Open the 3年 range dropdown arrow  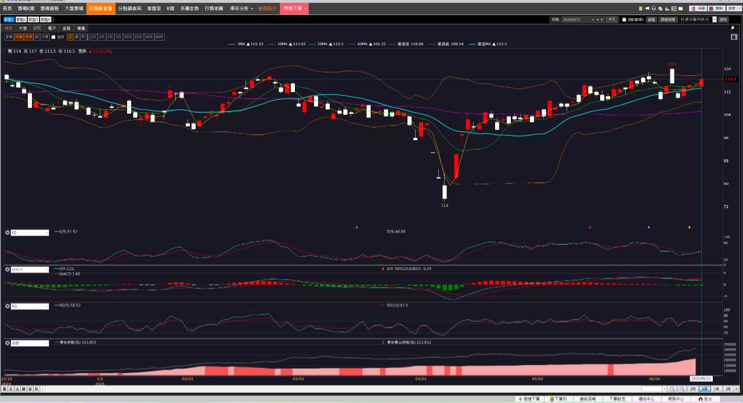click(x=736, y=389)
